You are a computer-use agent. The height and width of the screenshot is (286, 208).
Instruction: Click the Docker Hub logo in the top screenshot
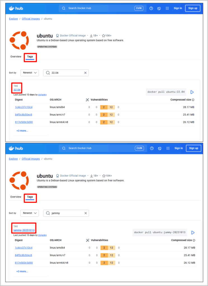point(16,8)
